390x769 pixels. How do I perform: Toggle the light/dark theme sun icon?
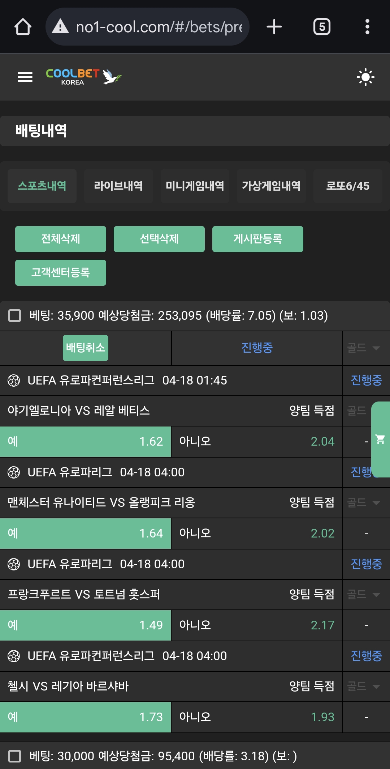click(365, 77)
